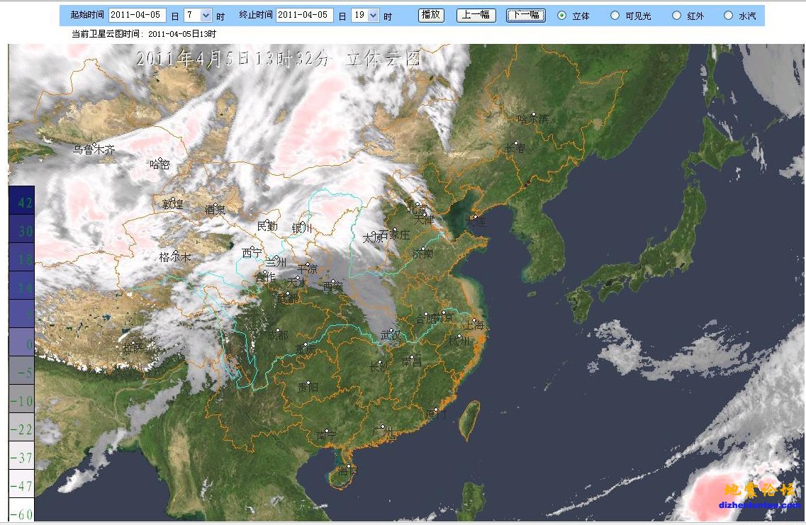Viewport: 806px width, 525px height.
Task: Click the 天津 city label
Action: [x=425, y=220]
